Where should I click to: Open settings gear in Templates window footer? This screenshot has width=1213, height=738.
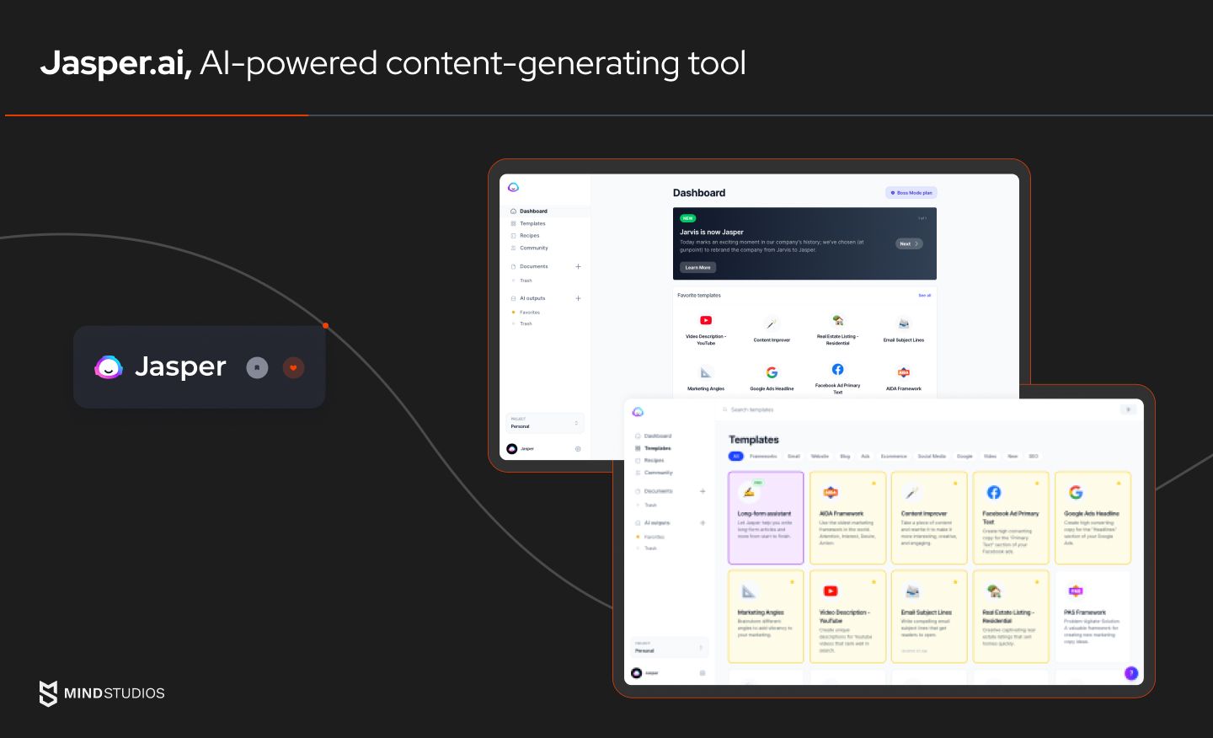pyautogui.click(x=703, y=673)
